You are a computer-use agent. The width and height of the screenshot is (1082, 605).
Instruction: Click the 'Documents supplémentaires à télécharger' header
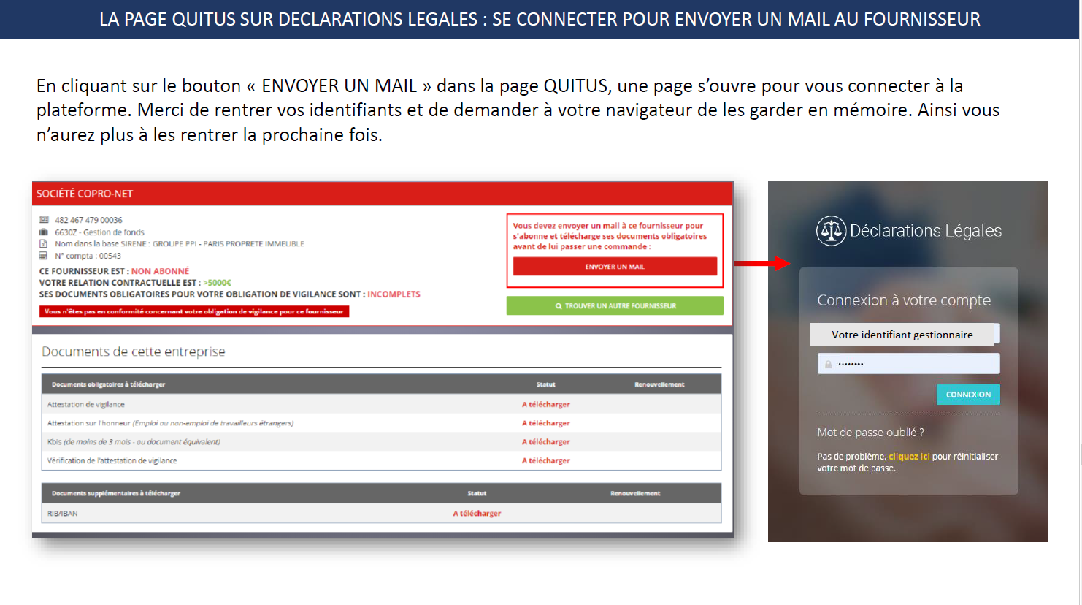[x=116, y=494]
